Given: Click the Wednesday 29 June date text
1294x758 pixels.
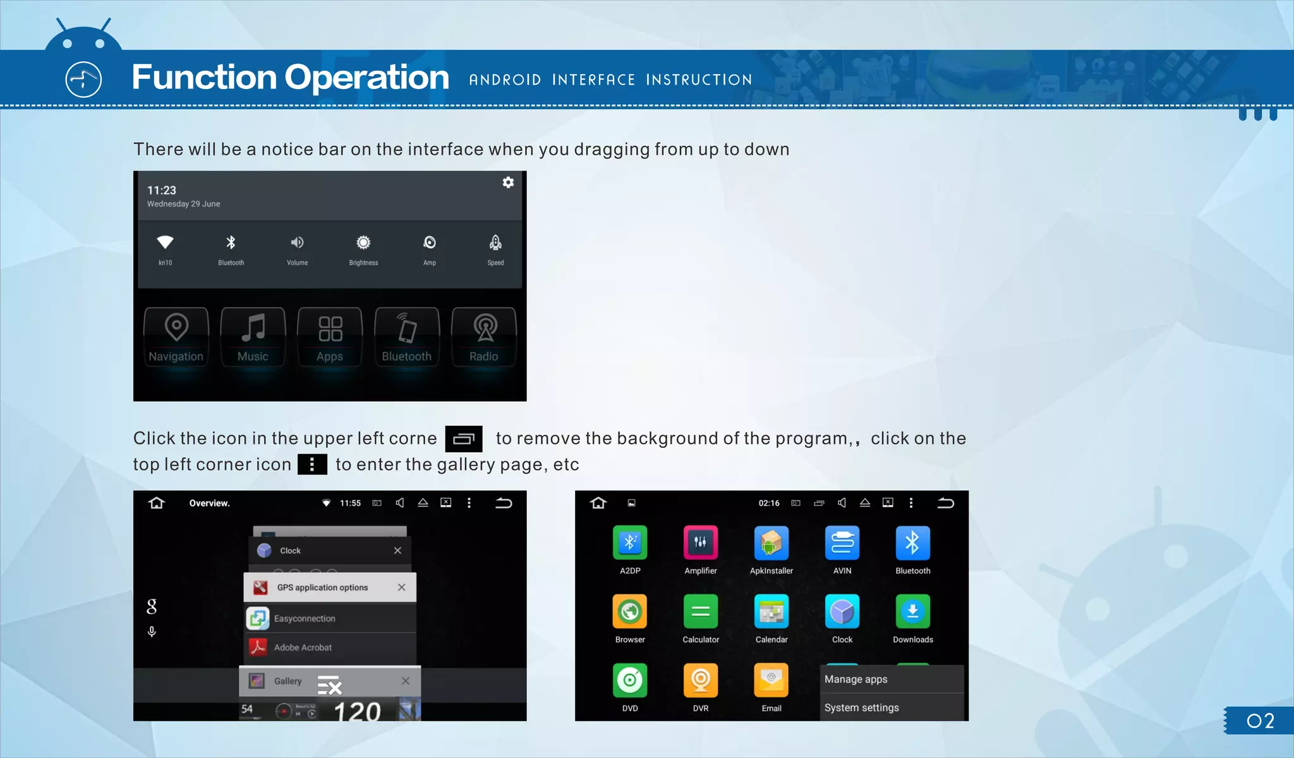Looking at the screenshot, I should [184, 204].
